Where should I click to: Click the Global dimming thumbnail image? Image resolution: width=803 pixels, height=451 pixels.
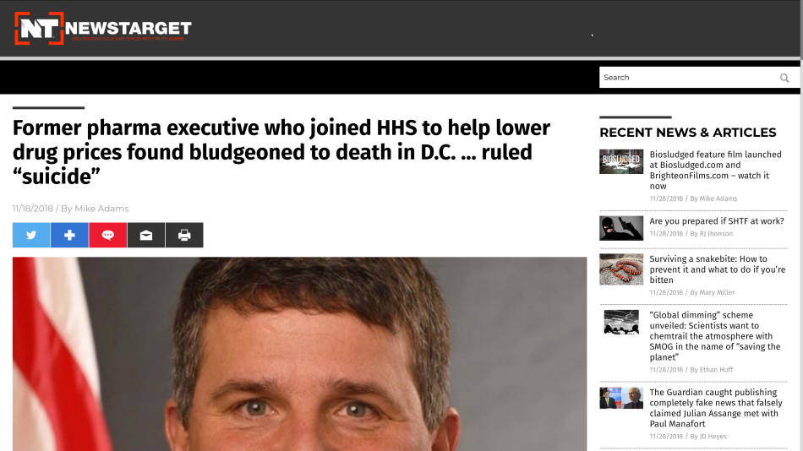[x=621, y=322]
